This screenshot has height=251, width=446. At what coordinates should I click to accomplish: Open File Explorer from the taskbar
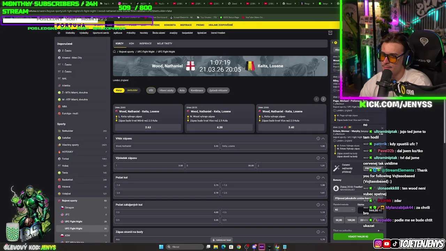(216, 247)
